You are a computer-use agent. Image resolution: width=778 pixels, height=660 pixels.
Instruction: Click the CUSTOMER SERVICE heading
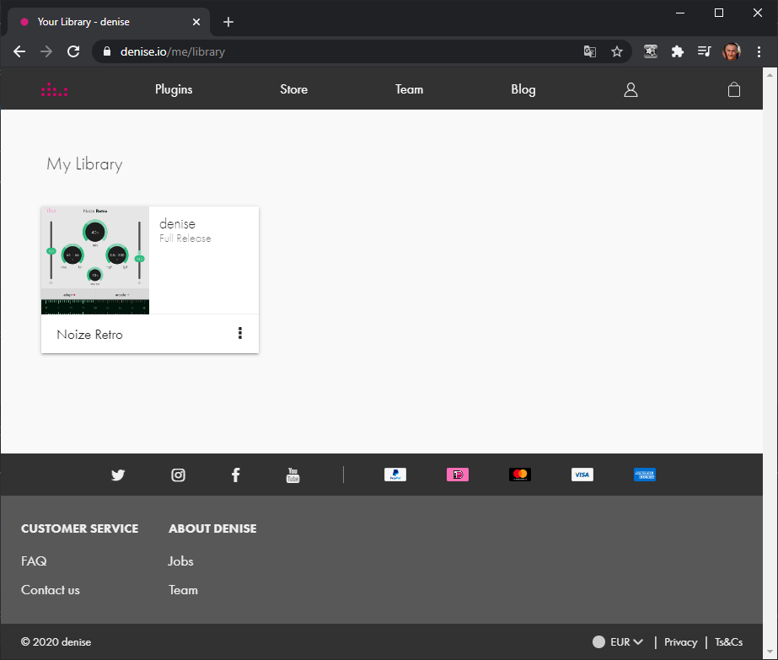[80, 529]
